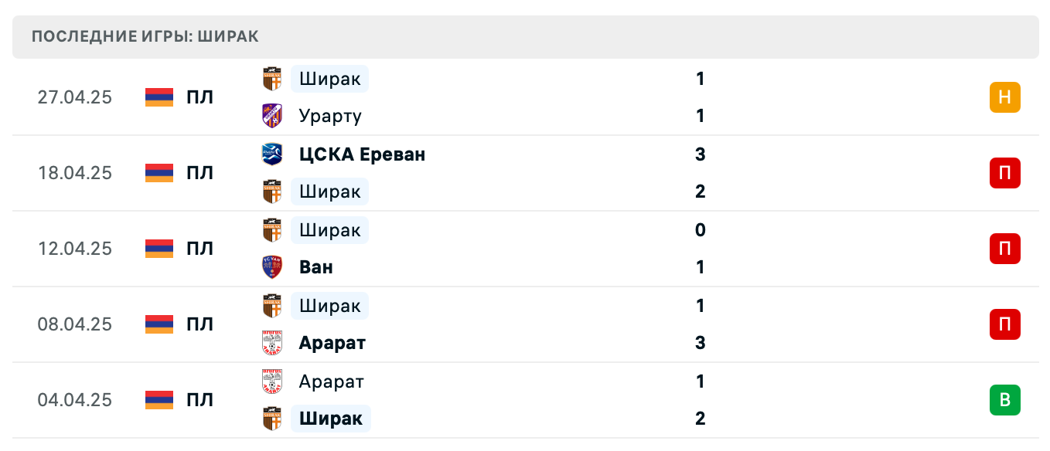Click the Ван club crest
This screenshot has width=1050, height=451.
pyautogui.click(x=271, y=266)
